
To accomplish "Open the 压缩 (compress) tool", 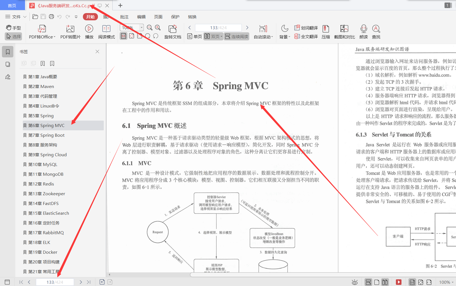I will click(326, 31).
